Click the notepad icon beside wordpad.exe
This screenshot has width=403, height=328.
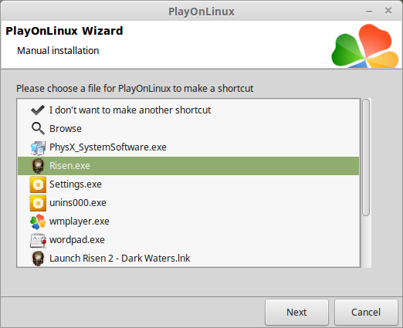pyautogui.click(x=38, y=240)
